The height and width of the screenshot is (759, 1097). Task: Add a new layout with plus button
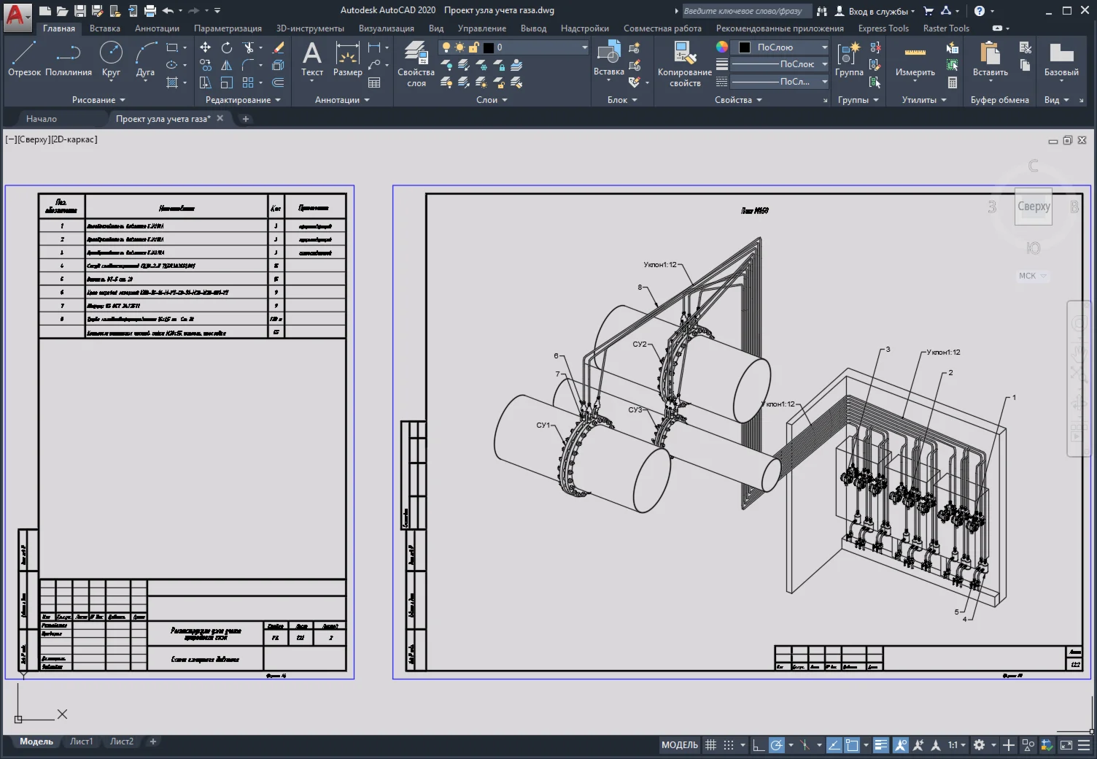tap(153, 741)
